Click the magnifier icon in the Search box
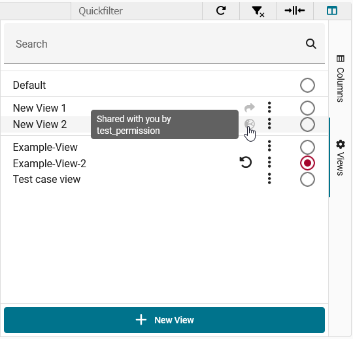 pyautogui.click(x=311, y=44)
